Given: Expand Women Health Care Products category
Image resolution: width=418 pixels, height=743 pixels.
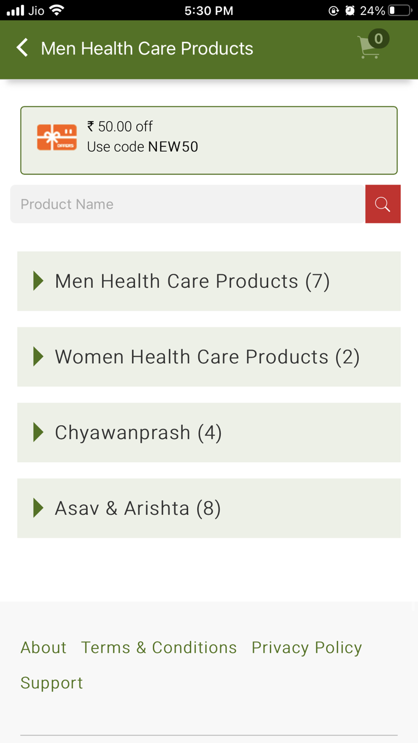Looking at the screenshot, I should 207,357.
